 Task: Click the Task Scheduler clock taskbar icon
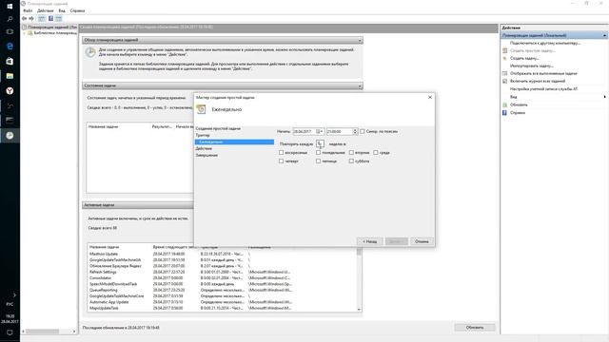pos(10,135)
